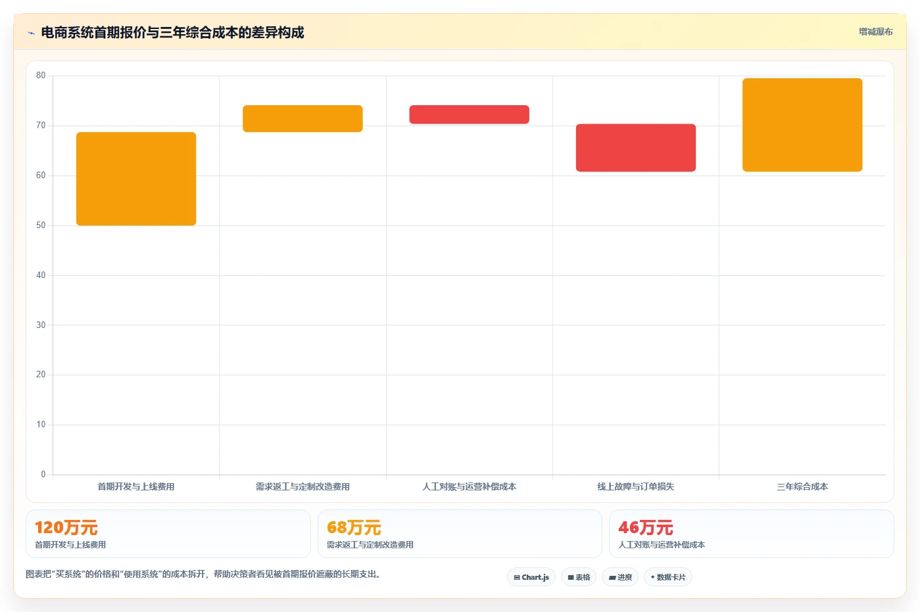The image size is (920, 612).
Task: Select the 进度 tag chip
Action: (x=620, y=577)
